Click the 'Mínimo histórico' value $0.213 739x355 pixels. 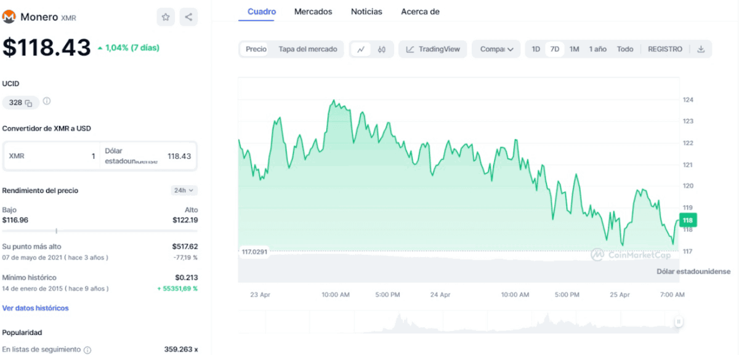coord(187,277)
